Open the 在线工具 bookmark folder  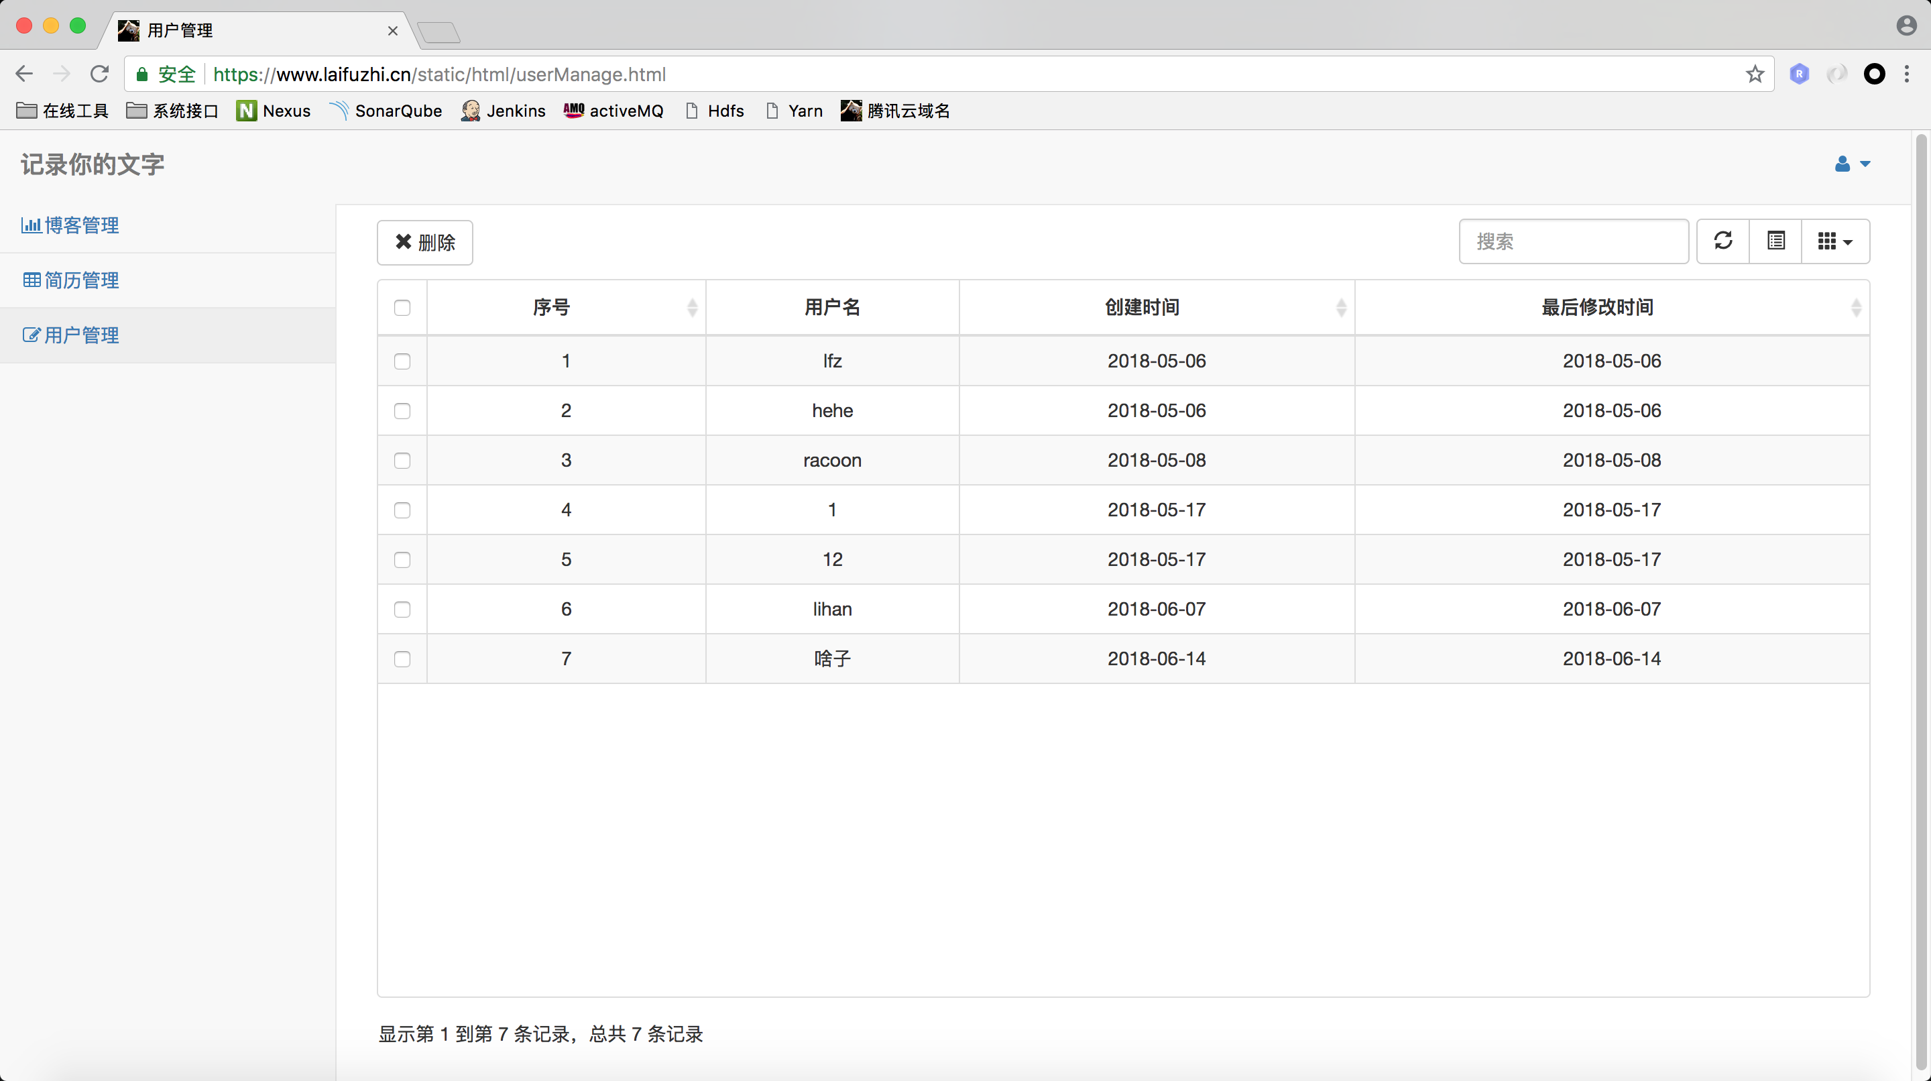(63, 111)
